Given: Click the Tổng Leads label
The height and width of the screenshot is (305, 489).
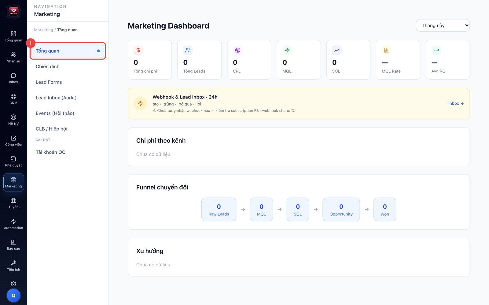Looking at the screenshot, I should pos(194,71).
